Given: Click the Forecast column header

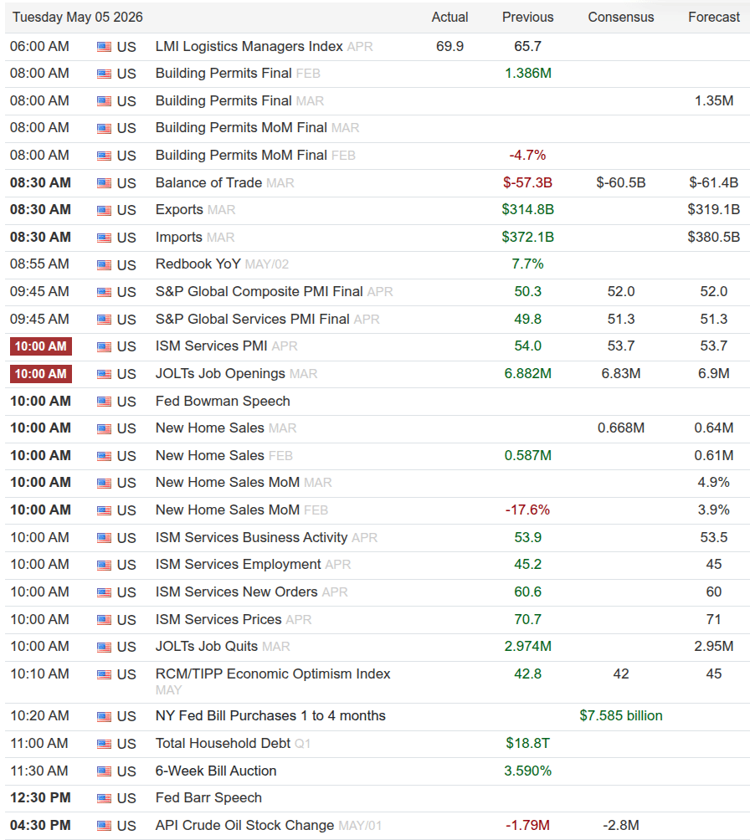Looking at the screenshot, I should point(713,17).
